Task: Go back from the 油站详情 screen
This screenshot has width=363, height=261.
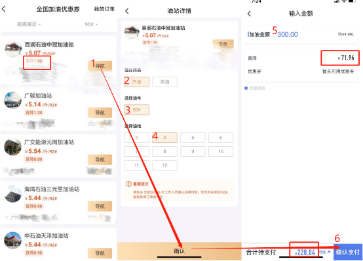Action: (127, 11)
